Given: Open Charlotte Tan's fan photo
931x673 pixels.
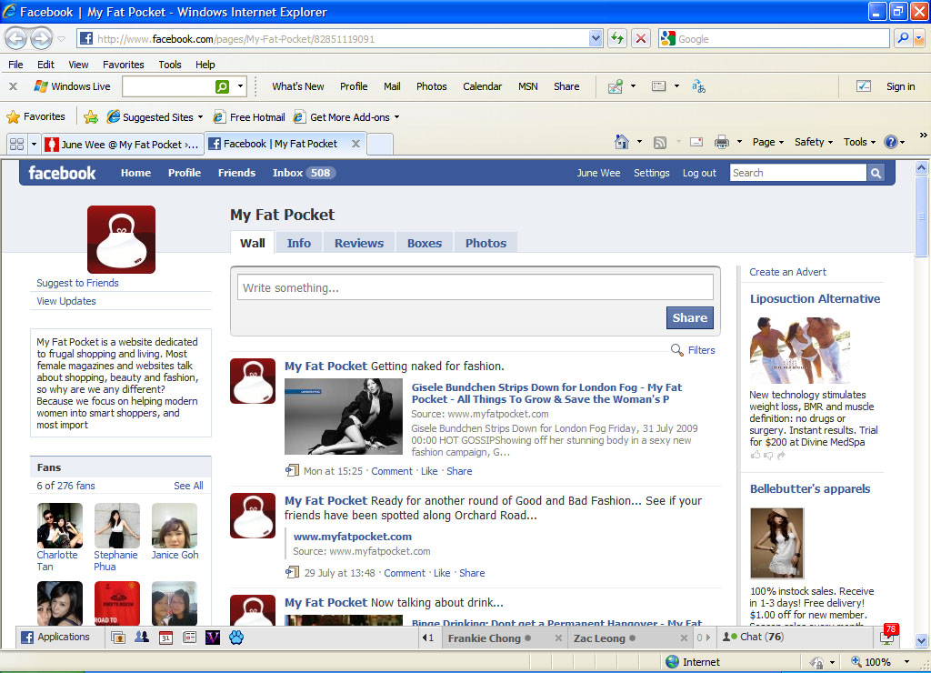Looking at the screenshot, I should (60, 526).
